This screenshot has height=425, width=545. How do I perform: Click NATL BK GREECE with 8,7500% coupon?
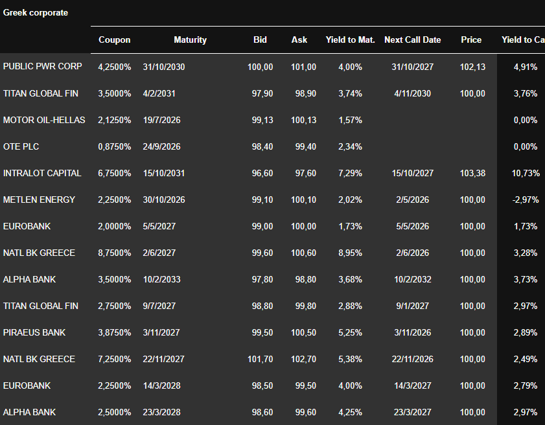pyautogui.click(x=39, y=253)
